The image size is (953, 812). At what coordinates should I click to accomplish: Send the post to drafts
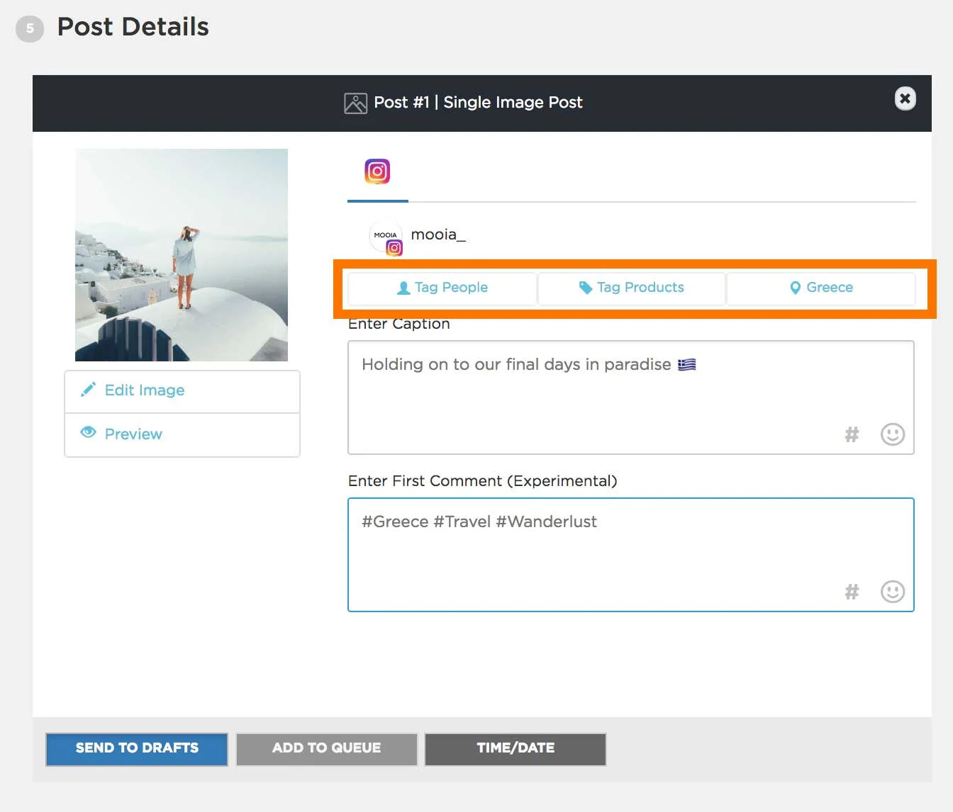136,748
